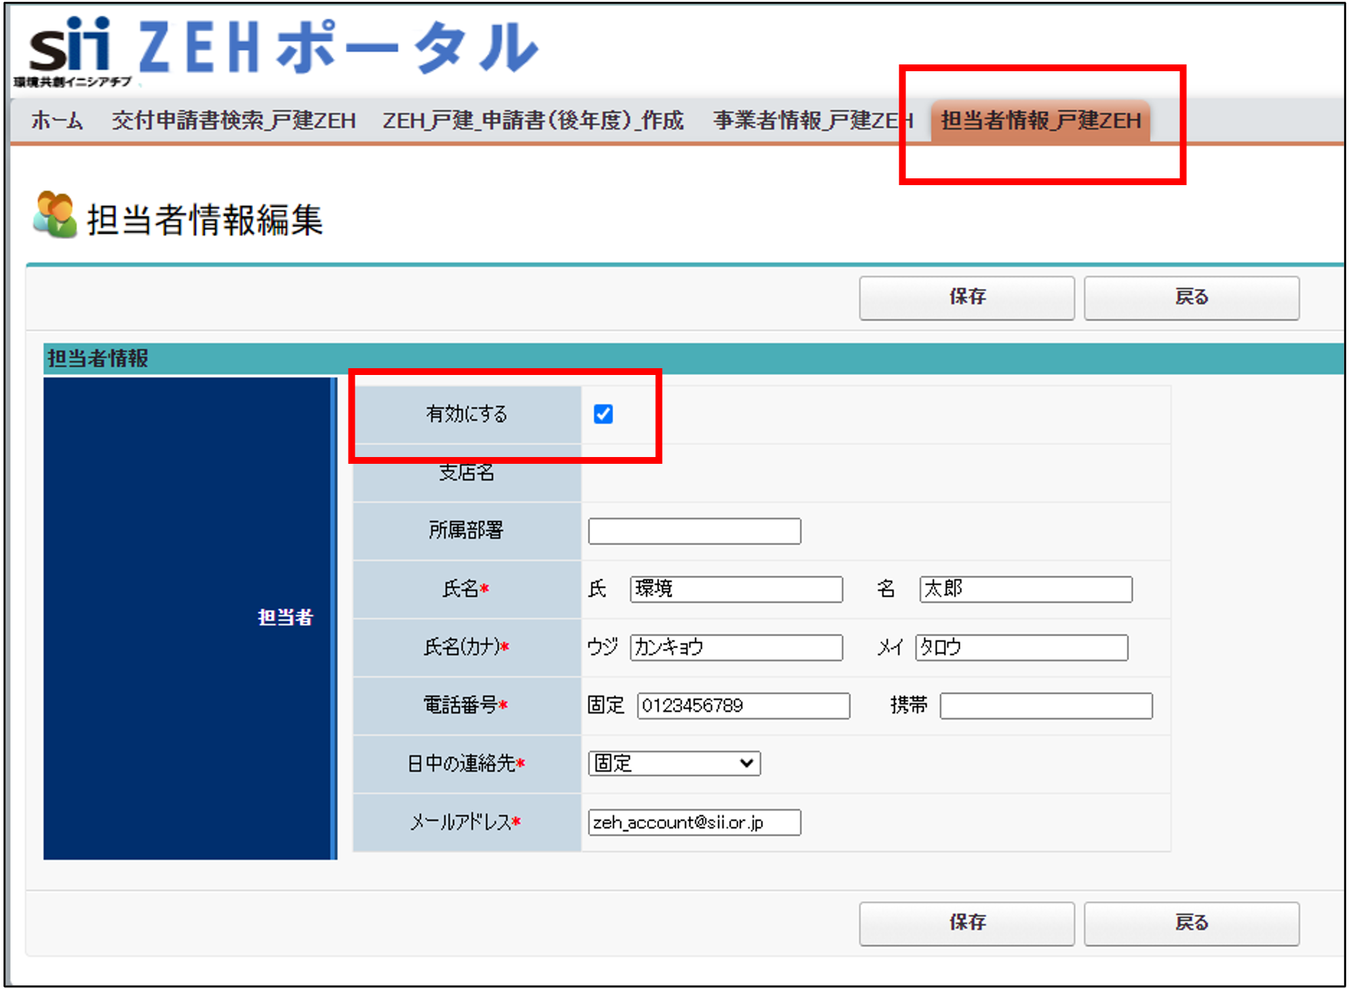Click the 名 field containing 太郎
The image size is (1349, 988).
click(x=1025, y=589)
